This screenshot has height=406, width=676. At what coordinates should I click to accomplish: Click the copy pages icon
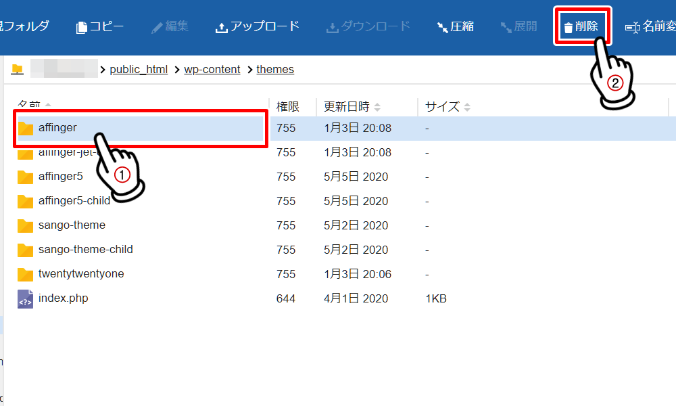coord(82,28)
